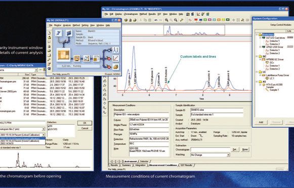The width and height of the screenshot is (294, 188).
Task: Click the chromatogram peaks icon in instrument diagram
Action: pos(116,50)
